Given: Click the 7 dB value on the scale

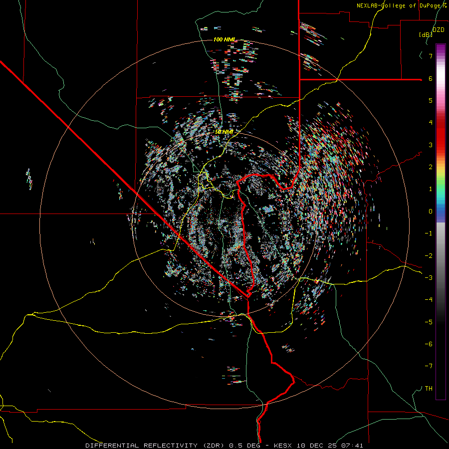Looking at the screenshot, I should point(431,56).
